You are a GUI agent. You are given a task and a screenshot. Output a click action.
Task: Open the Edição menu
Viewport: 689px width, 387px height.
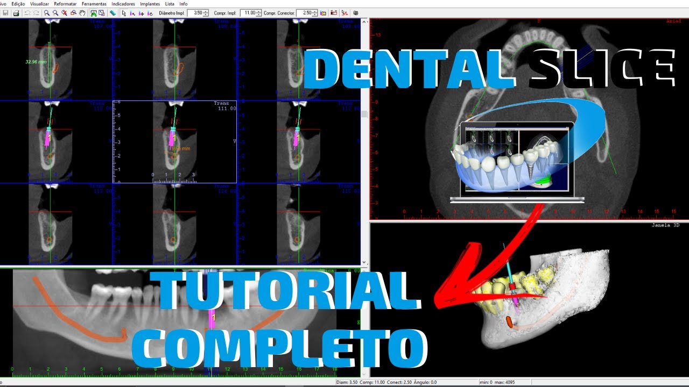pyautogui.click(x=18, y=4)
